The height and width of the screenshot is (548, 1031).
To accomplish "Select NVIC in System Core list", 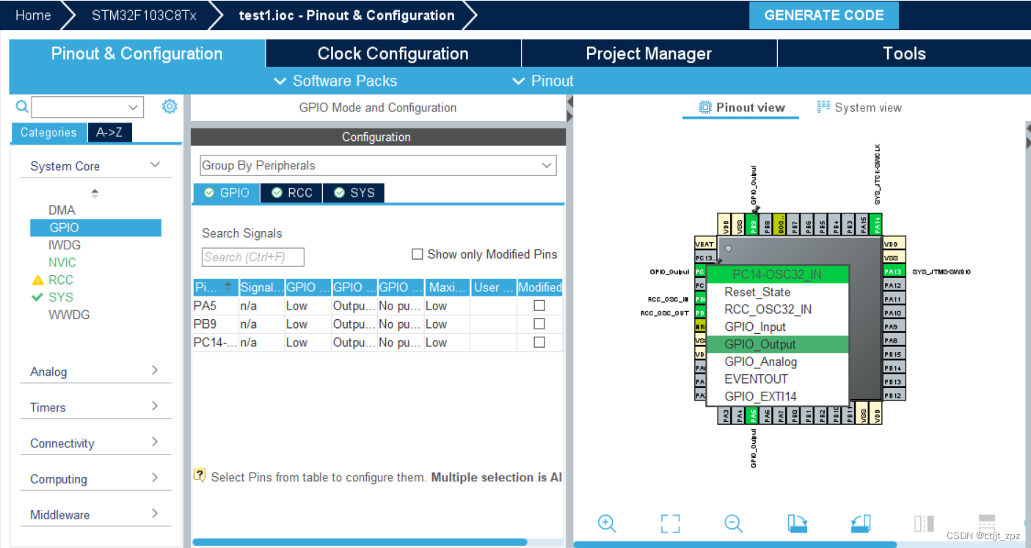I will point(62,263).
